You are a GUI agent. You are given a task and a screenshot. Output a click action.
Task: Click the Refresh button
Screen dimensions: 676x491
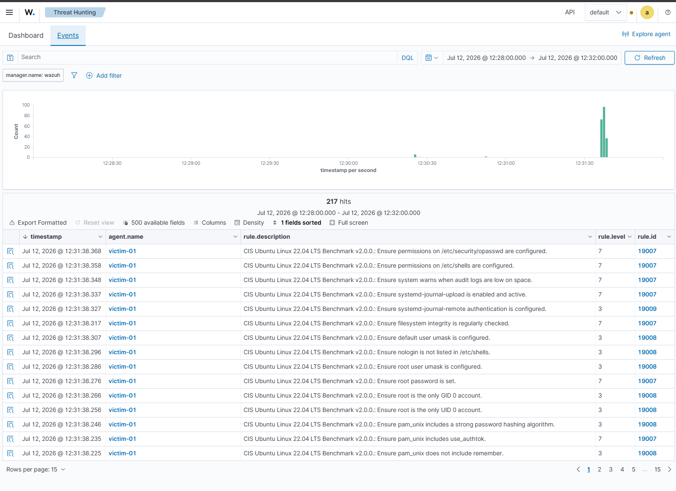(649, 58)
